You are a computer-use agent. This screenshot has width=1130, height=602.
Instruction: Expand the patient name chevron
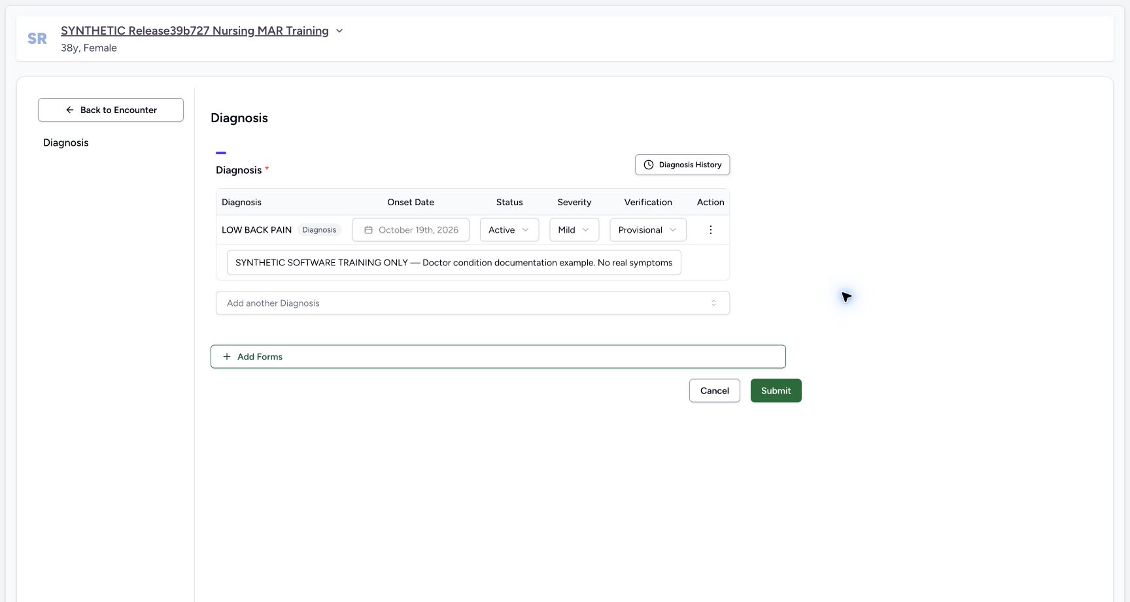coord(339,31)
